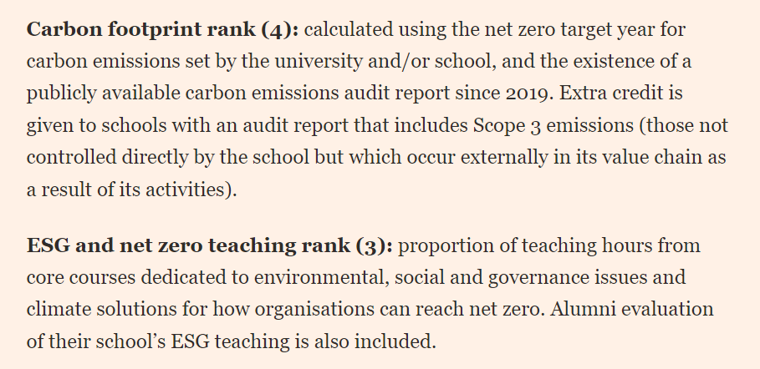The width and height of the screenshot is (760, 369).
Task: Click the phrase 'Extra credit'
Action: [x=601, y=93]
